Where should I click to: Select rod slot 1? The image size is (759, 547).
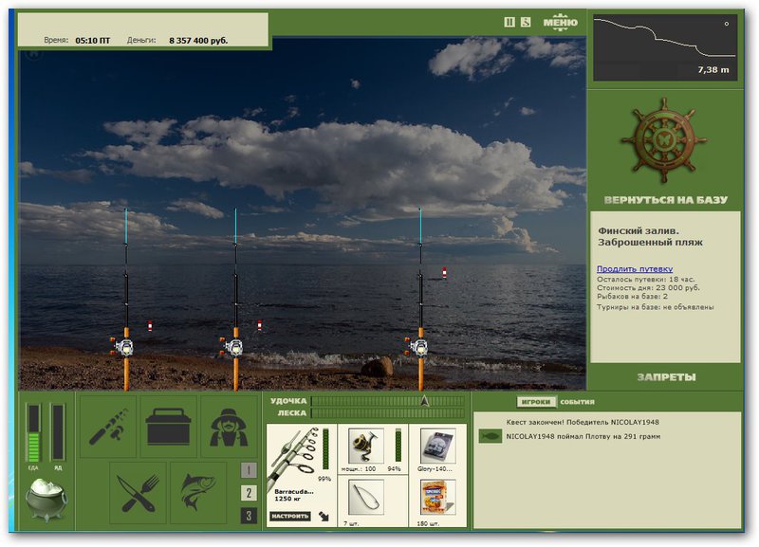(x=249, y=470)
